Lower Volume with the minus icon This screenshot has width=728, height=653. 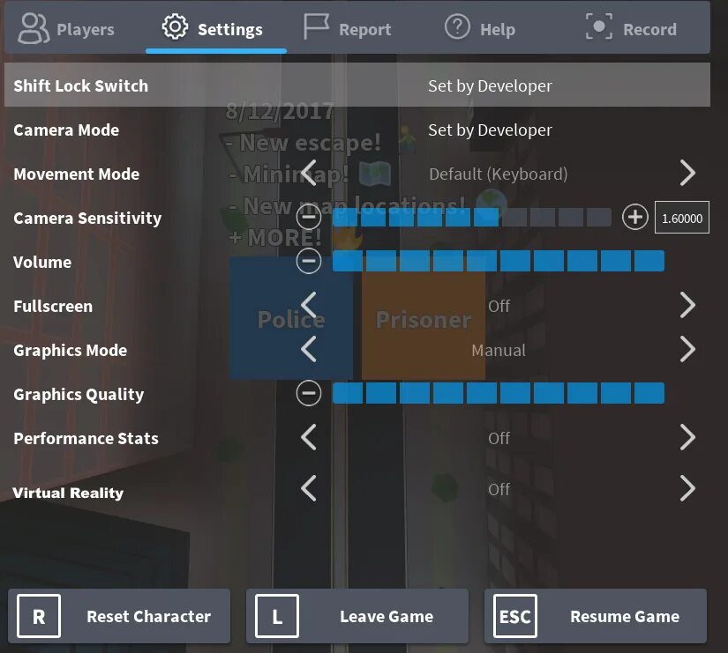[309, 261]
